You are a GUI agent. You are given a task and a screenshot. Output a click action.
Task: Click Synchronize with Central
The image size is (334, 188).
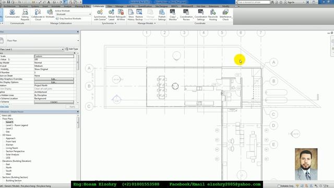(x=100, y=15)
